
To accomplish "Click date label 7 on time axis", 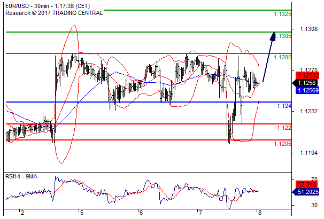I will point(200,213).
